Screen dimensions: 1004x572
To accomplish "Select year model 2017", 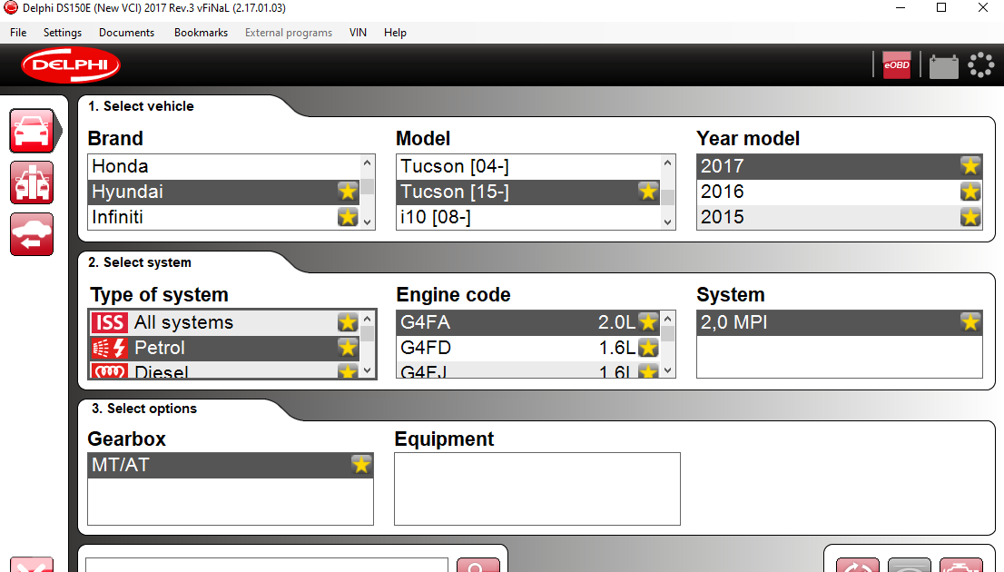I will [840, 166].
